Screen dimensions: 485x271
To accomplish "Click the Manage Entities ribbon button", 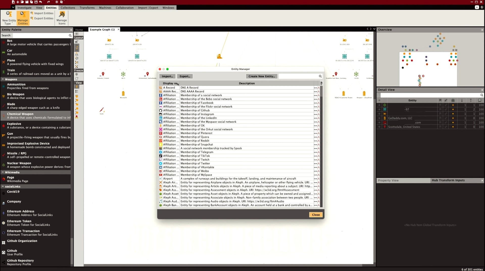I will point(23,18).
